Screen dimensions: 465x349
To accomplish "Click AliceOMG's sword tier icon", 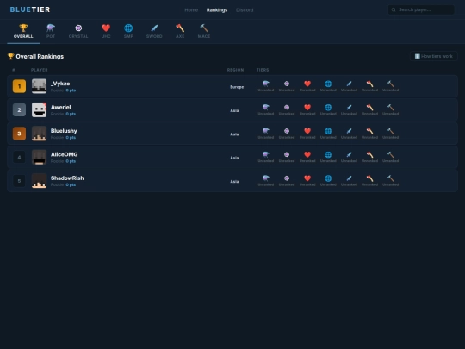I will 349,154.
